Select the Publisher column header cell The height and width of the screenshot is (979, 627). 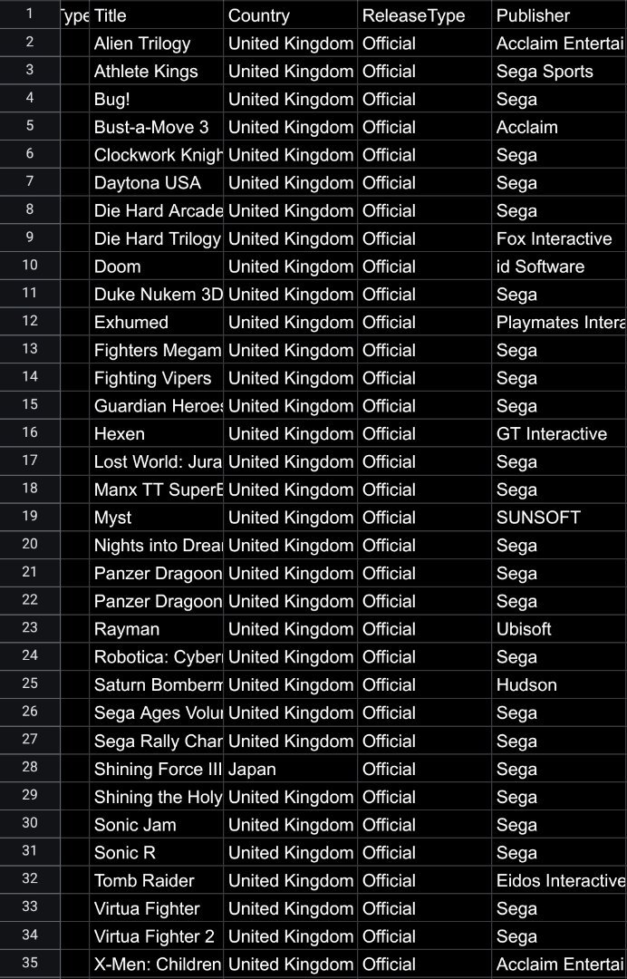pyautogui.click(x=560, y=15)
